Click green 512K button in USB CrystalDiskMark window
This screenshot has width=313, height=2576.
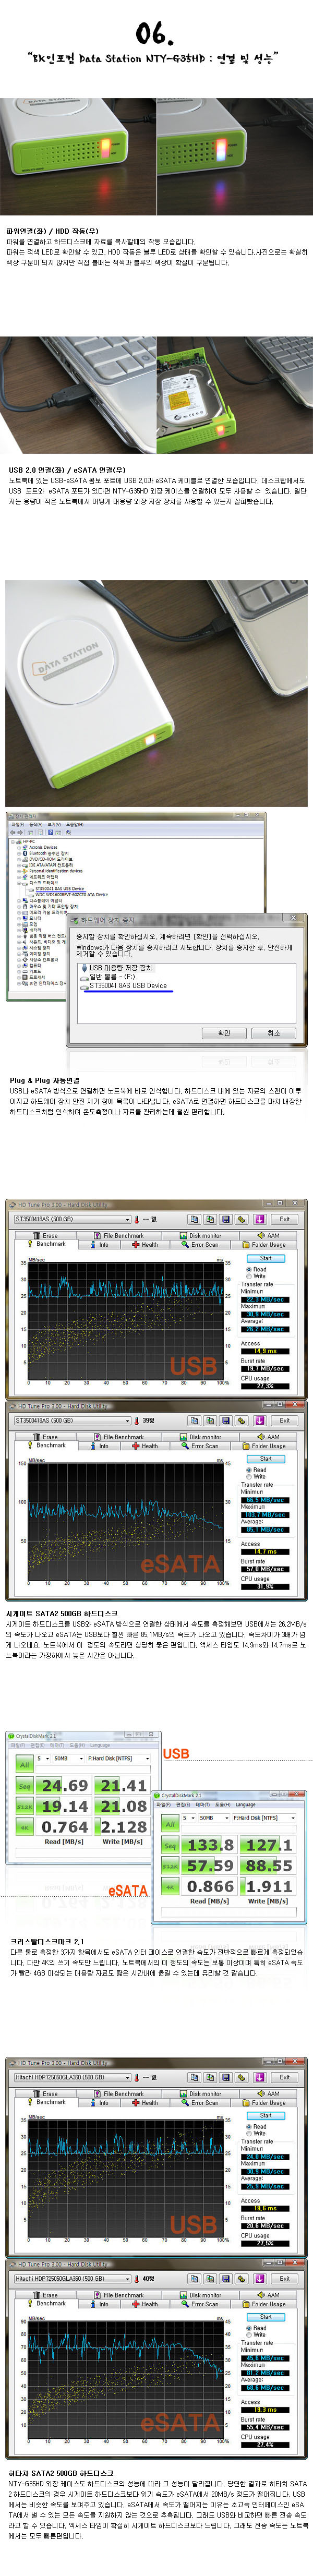(24, 1807)
